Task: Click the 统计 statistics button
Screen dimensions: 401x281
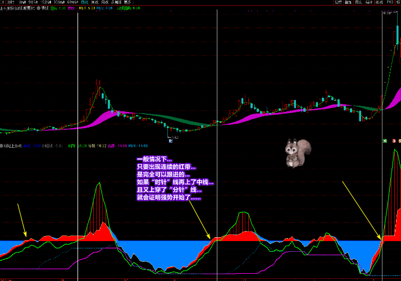Action: tap(368, 2)
